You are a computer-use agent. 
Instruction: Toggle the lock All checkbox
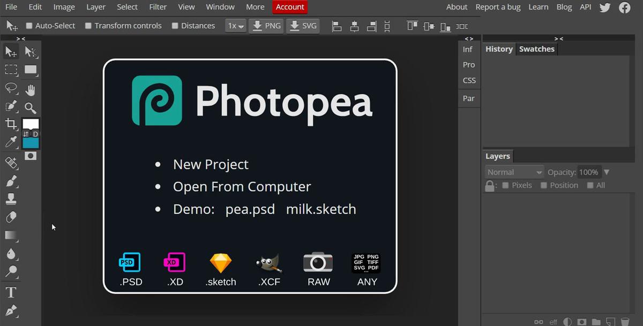tap(590, 185)
